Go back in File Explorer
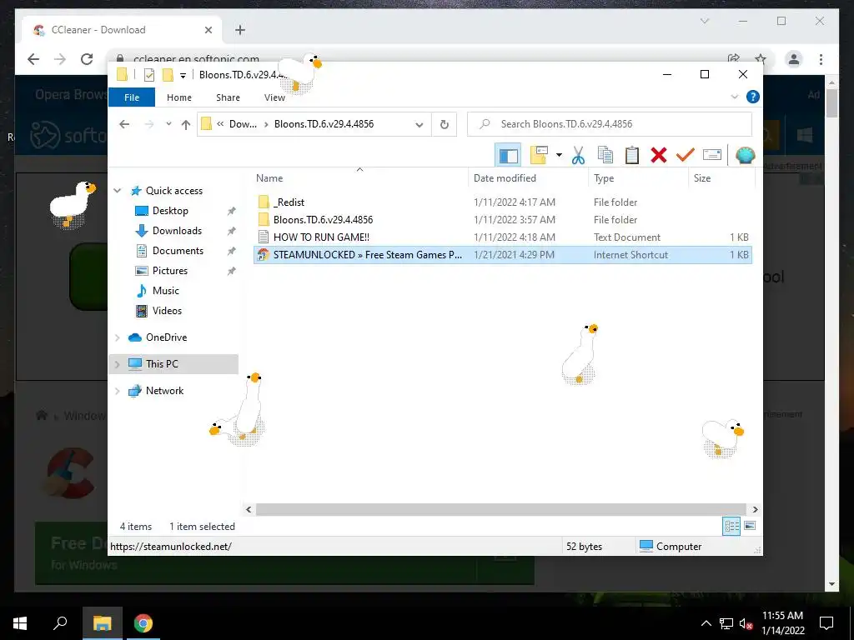 124,124
